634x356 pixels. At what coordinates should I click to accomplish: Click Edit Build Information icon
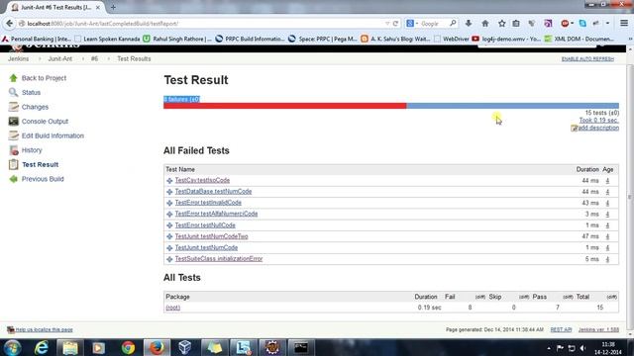click(x=13, y=135)
